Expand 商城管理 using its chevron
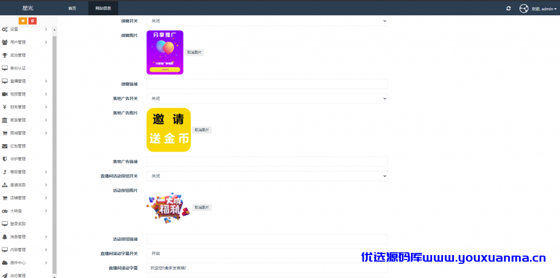This screenshot has width=560, height=278. point(46,133)
